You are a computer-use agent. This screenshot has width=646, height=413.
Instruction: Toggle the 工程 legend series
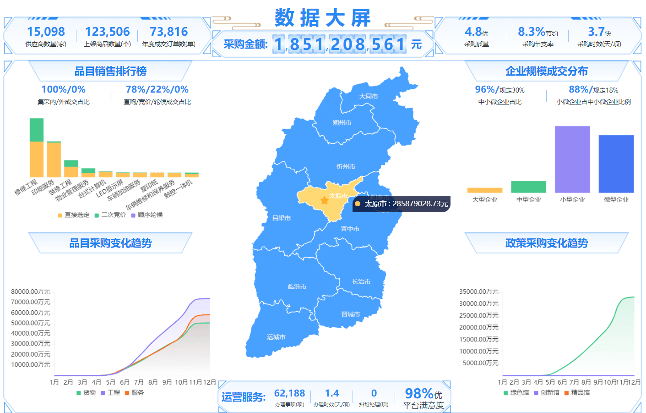(110, 393)
